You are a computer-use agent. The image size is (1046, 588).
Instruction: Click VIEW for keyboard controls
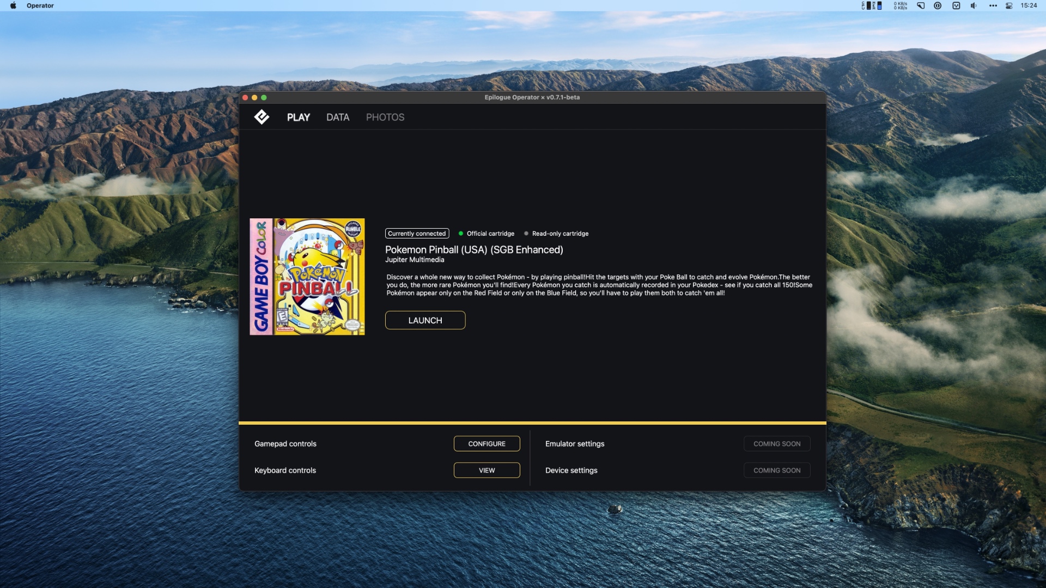486,470
